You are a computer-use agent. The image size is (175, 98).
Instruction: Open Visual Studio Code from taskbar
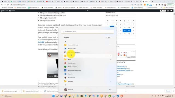pos(118,96)
